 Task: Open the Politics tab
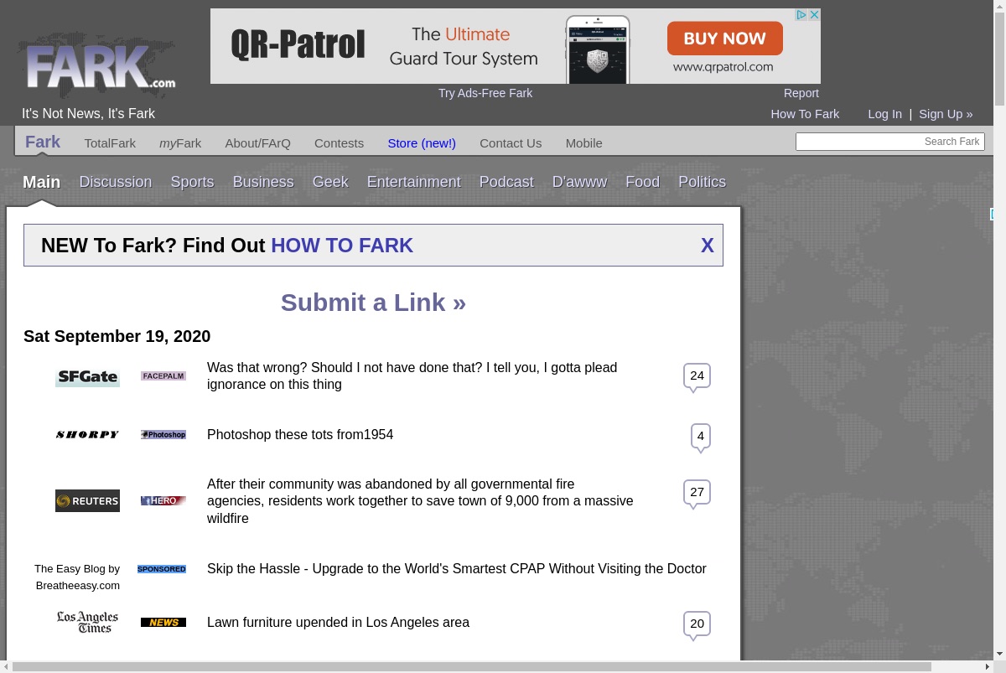coord(703,182)
